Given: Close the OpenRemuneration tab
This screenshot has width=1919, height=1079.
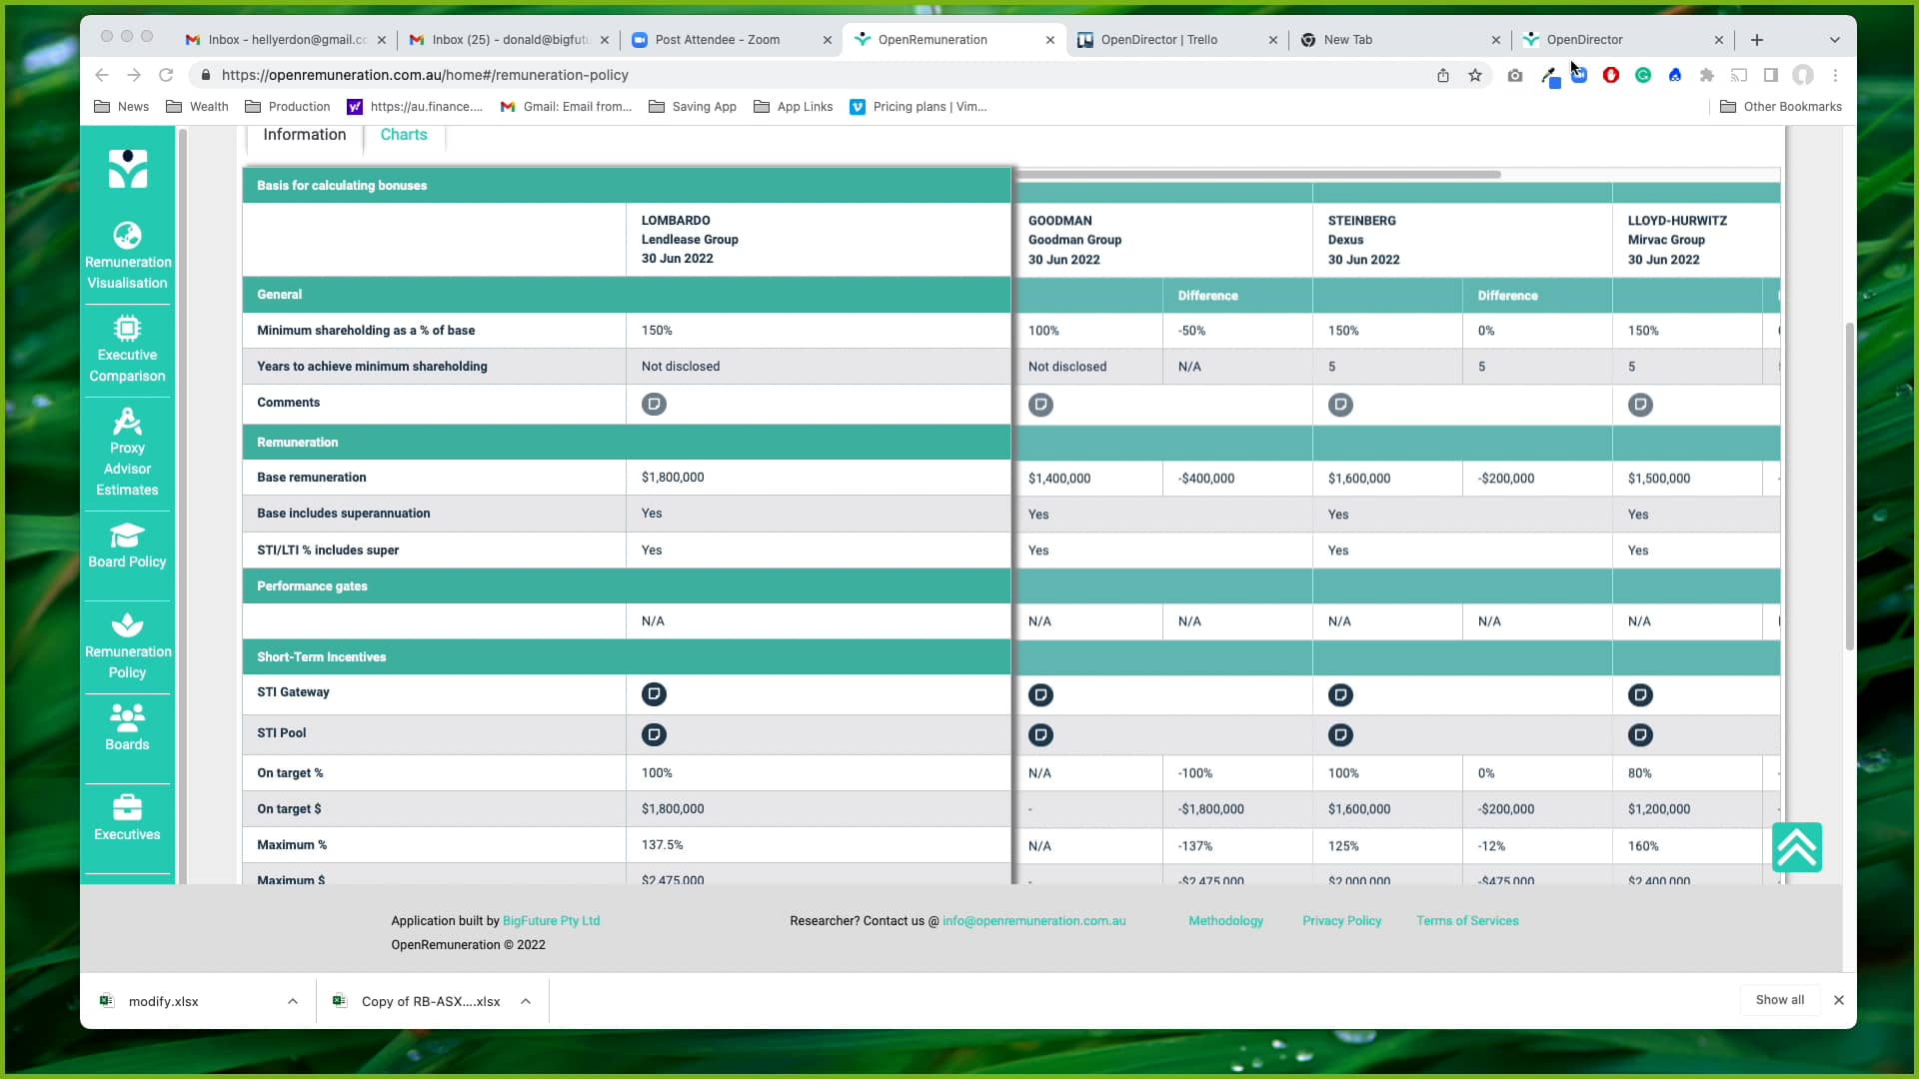Looking at the screenshot, I should (1049, 40).
